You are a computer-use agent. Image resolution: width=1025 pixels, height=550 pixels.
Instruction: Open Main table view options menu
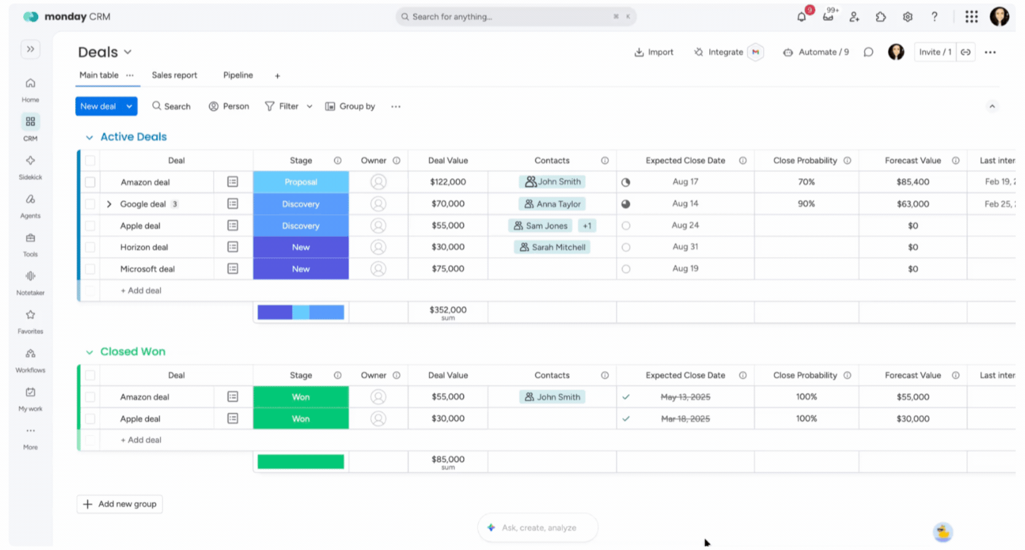(x=130, y=76)
